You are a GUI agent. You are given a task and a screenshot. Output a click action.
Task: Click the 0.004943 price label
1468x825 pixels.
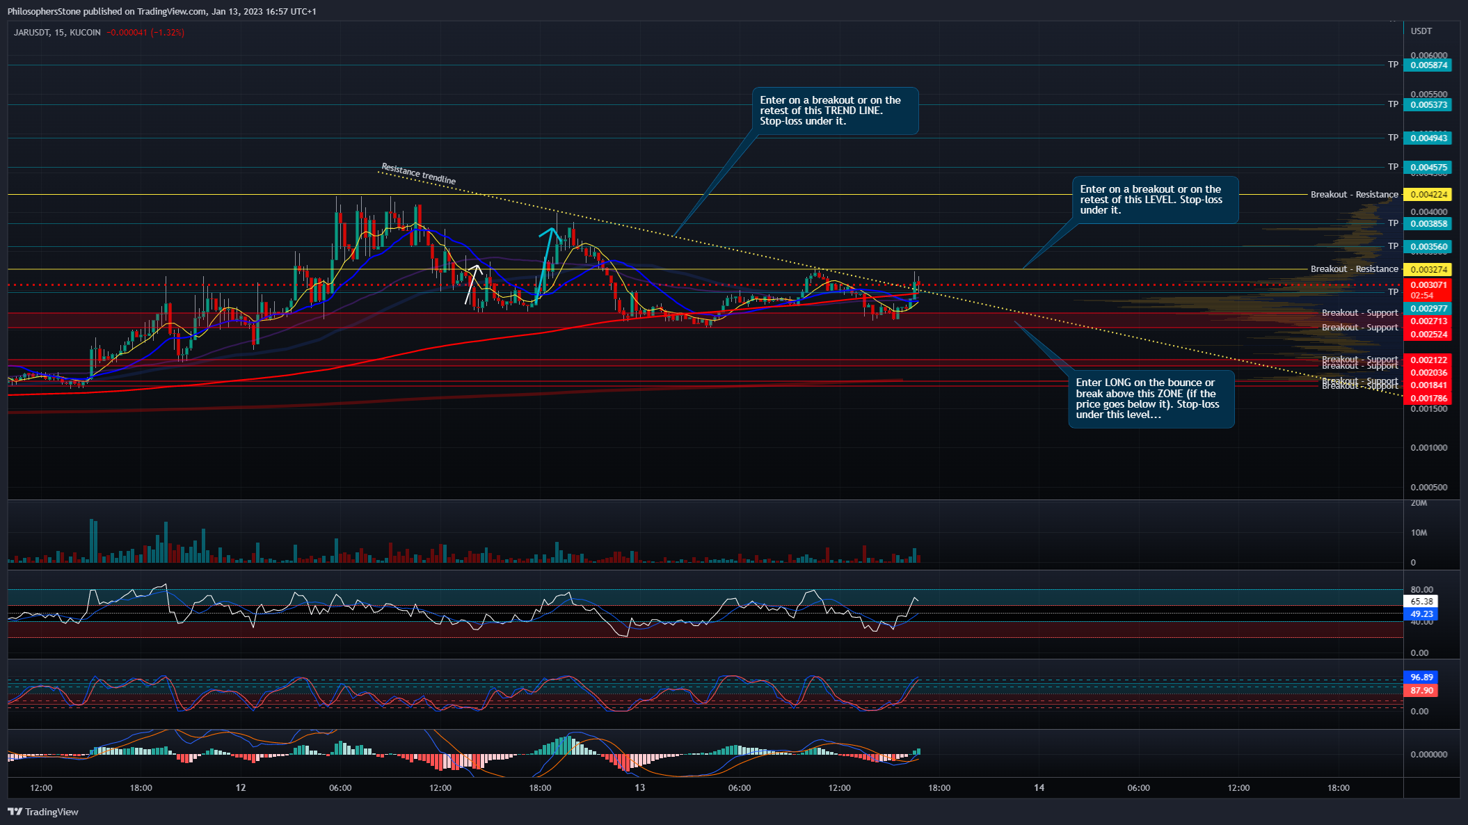tap(1427, 138)
